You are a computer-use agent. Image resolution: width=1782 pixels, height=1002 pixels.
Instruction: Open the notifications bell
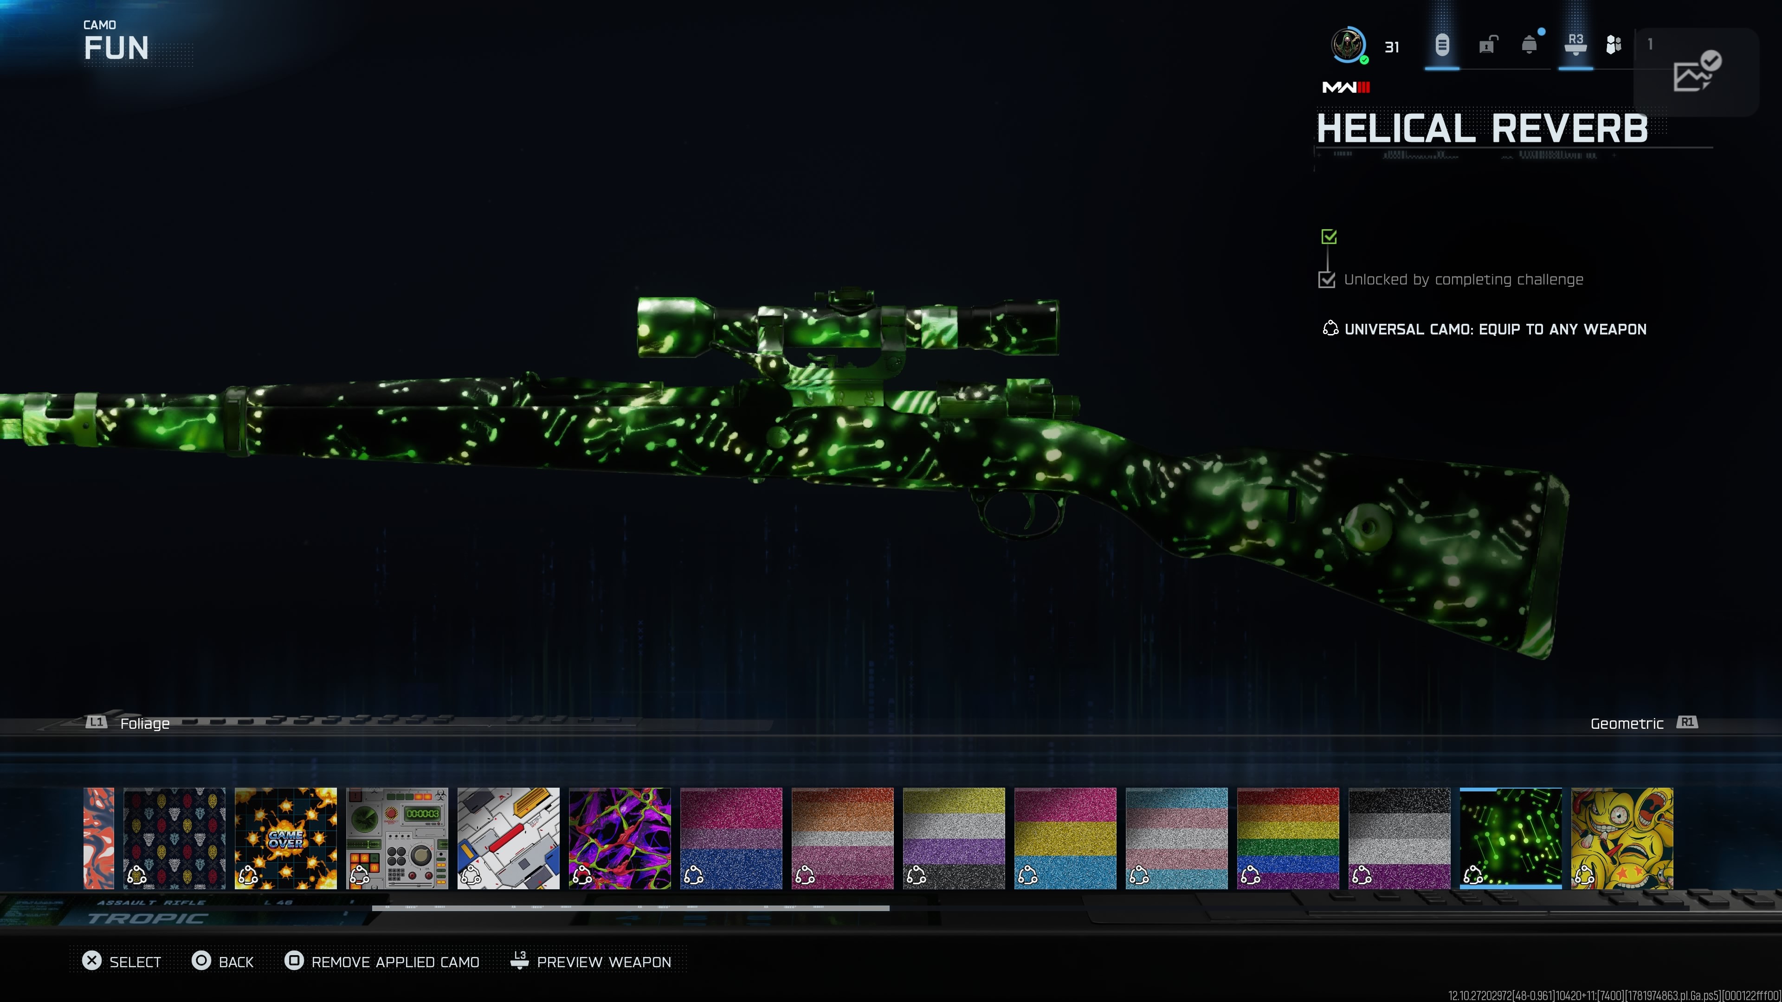[x=1530, y=45]
